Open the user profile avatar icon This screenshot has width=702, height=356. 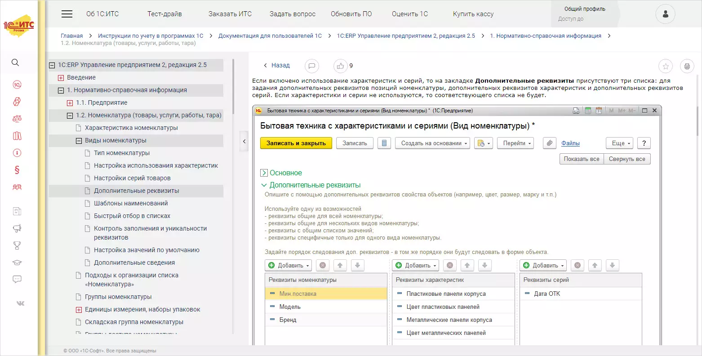(665, 14)
